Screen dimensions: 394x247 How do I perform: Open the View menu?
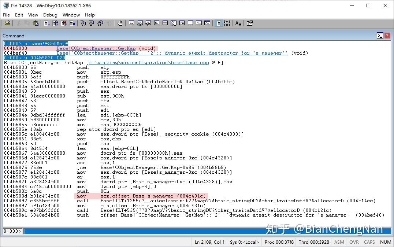33,15
